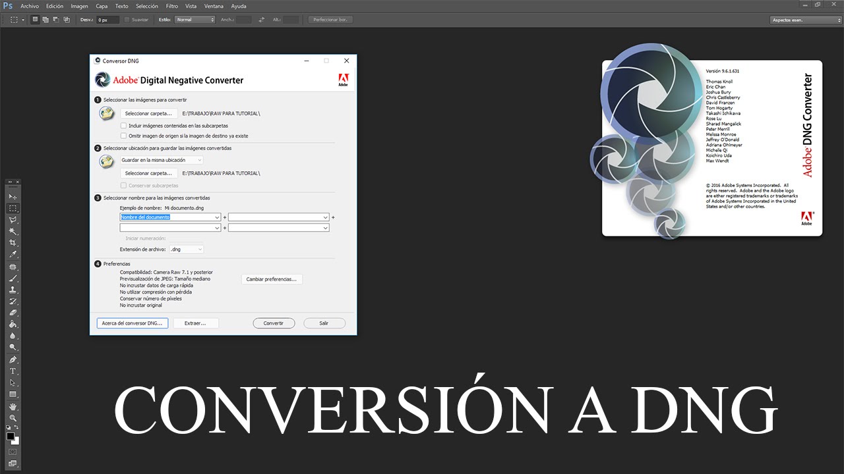This screenshot has width=844, height=474.
Task: Swap foreground and background colors
Action: pos(17,428)
